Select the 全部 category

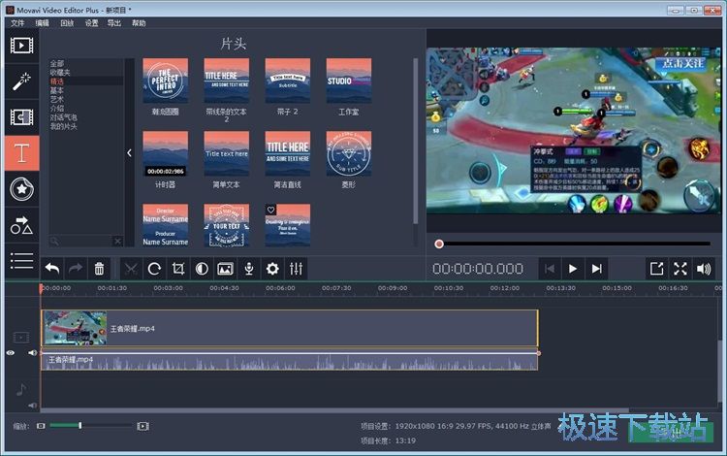point(57,64)
